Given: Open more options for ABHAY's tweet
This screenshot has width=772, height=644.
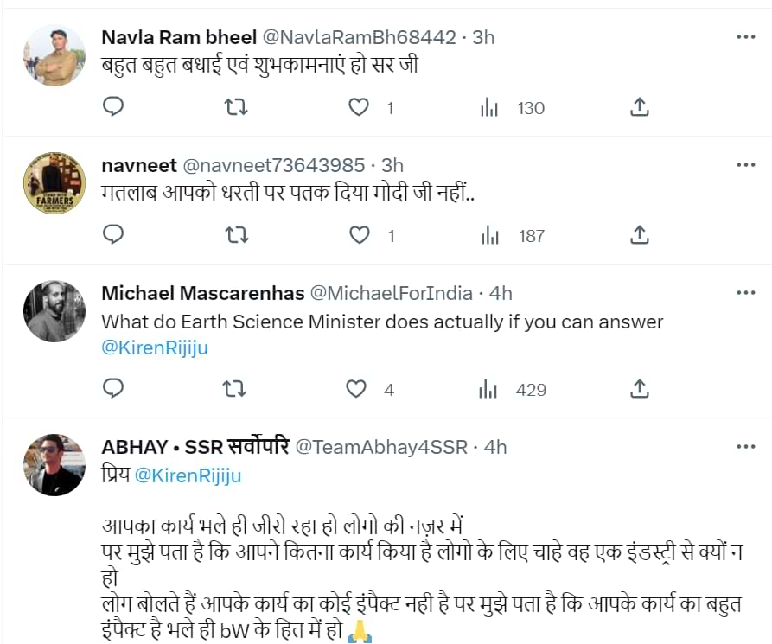Looking at the screenshot, I should tap(745, 447).
